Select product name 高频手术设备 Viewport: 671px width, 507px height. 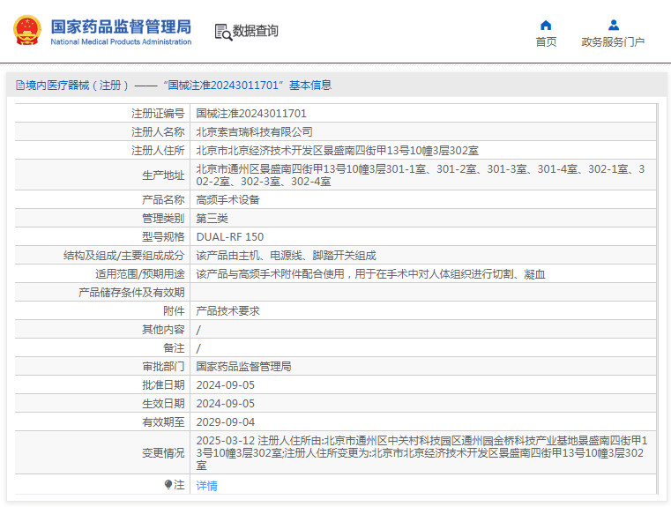click(227, 200)
